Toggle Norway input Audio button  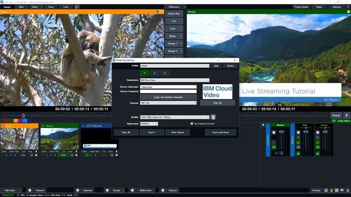[x=64, y=155]
